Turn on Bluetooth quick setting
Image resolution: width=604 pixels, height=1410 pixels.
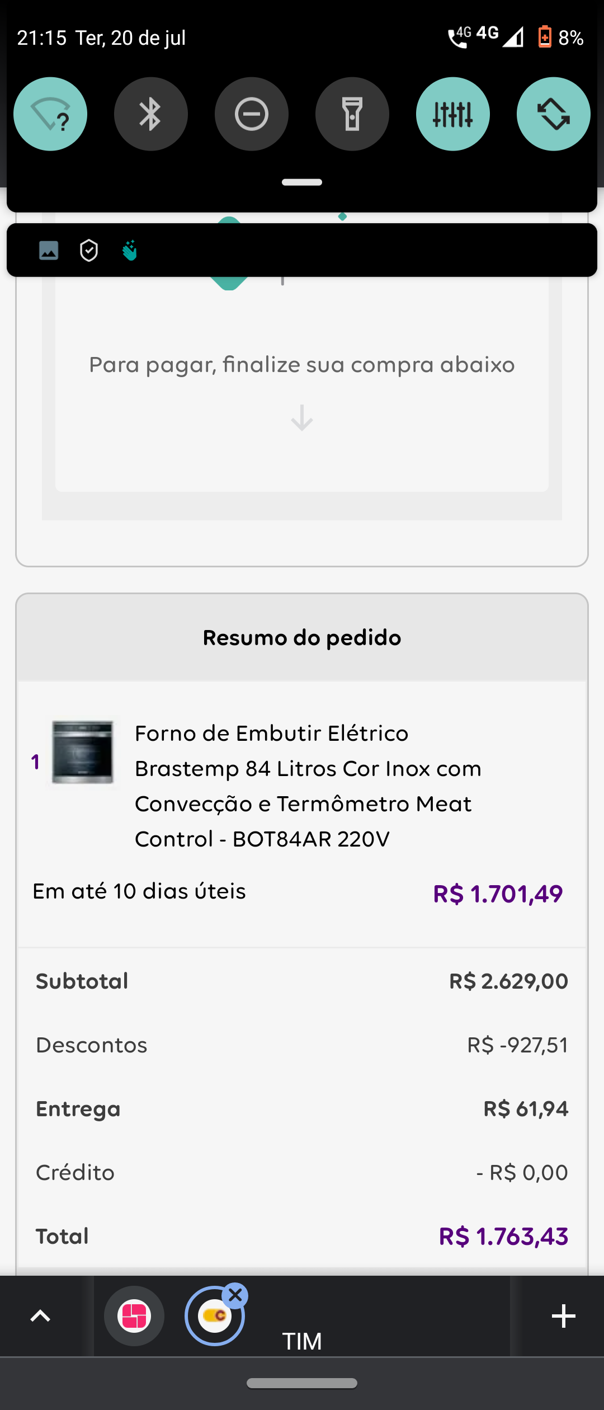(151, 114)
